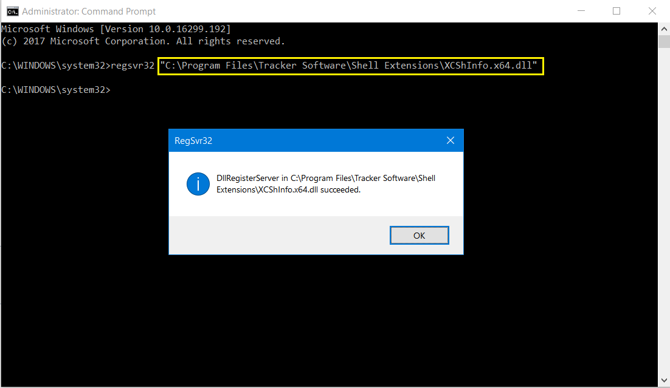Click OK in the RegSvr32 dialog
The height and width of the screenshot is (388, 670).
pos(419,235)
